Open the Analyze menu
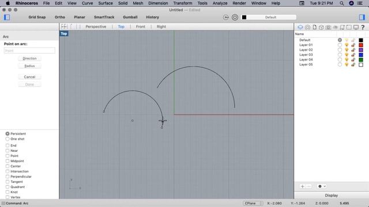 point(220,3)
